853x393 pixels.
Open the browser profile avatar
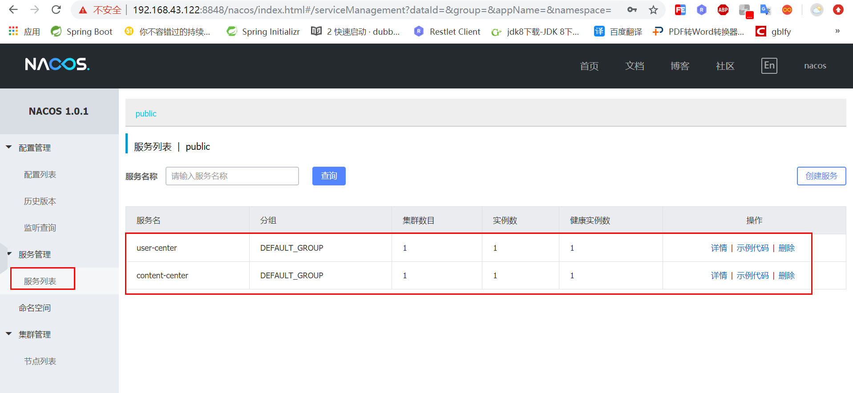(817, 9)
